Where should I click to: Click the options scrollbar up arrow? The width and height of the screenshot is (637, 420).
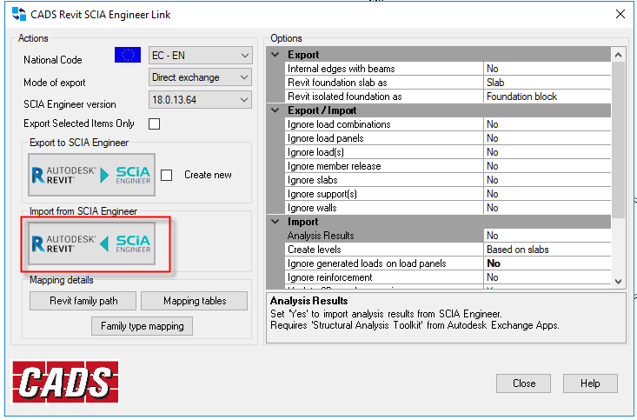click(618, 55)
